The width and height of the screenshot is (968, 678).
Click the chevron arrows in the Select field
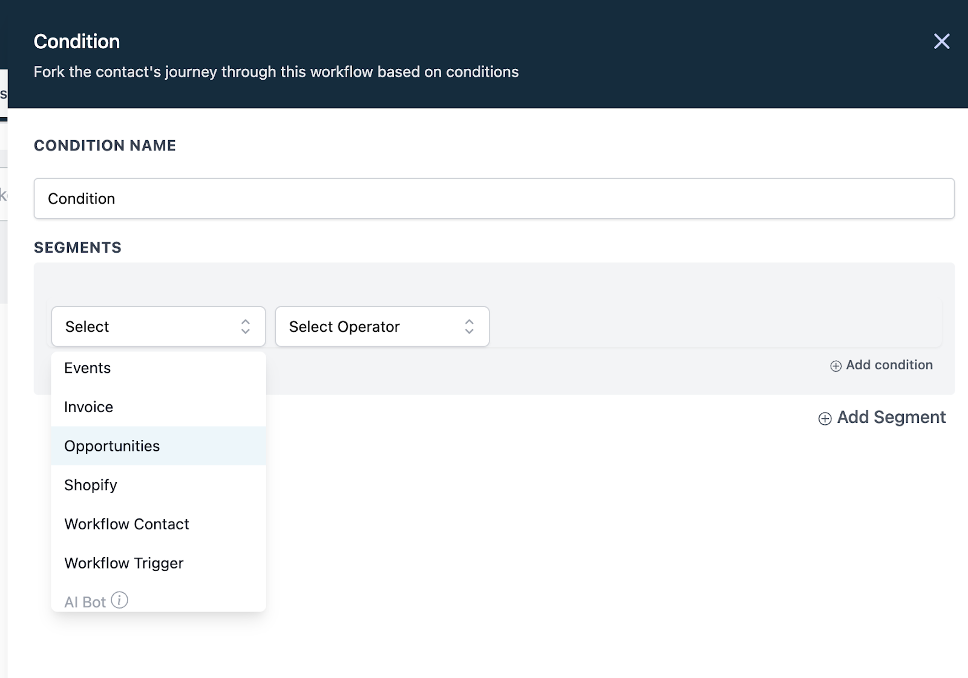coord(245,326)
